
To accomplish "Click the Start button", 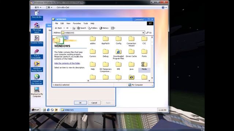I will 35,110.
